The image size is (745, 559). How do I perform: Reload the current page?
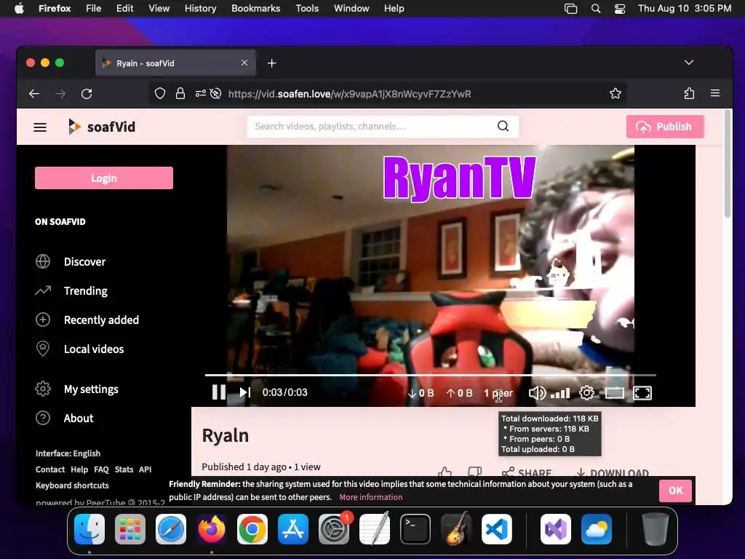[x=87, y=94]
